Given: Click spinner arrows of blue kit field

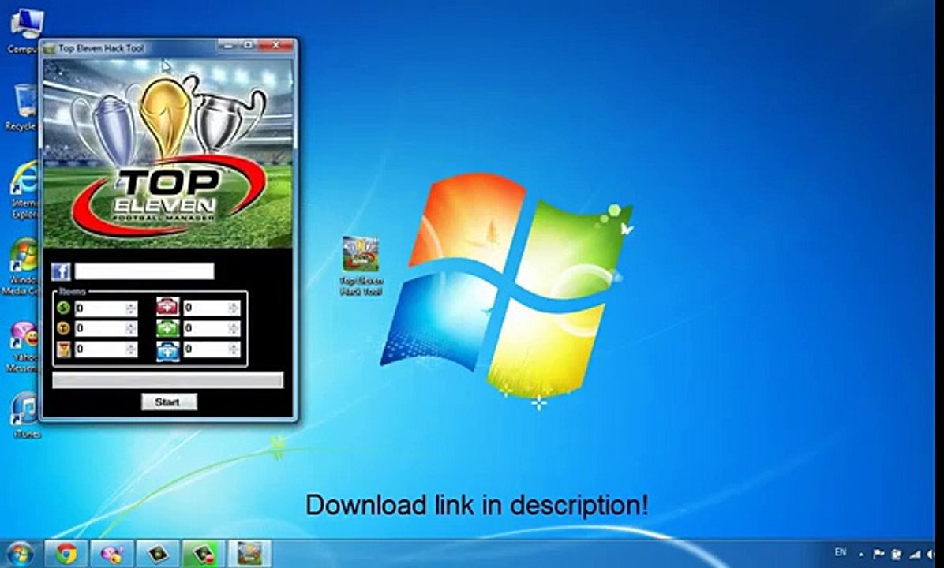Looking at the screenshot, I should (234, 349).
